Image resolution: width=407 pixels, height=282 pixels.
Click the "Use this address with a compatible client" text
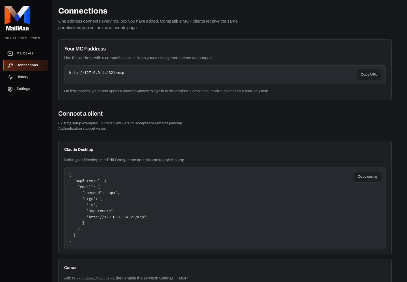(138, 58)
